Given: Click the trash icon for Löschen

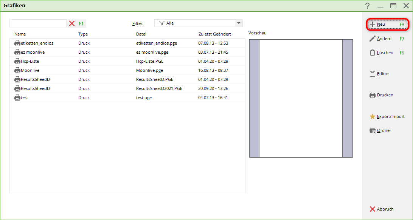Looking at the screenshot, I should point(373,53).
